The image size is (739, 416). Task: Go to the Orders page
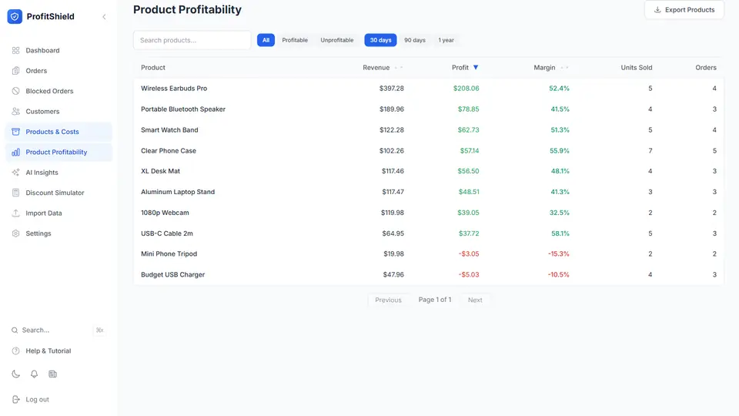pyautogui.click(x=59, y=71)
